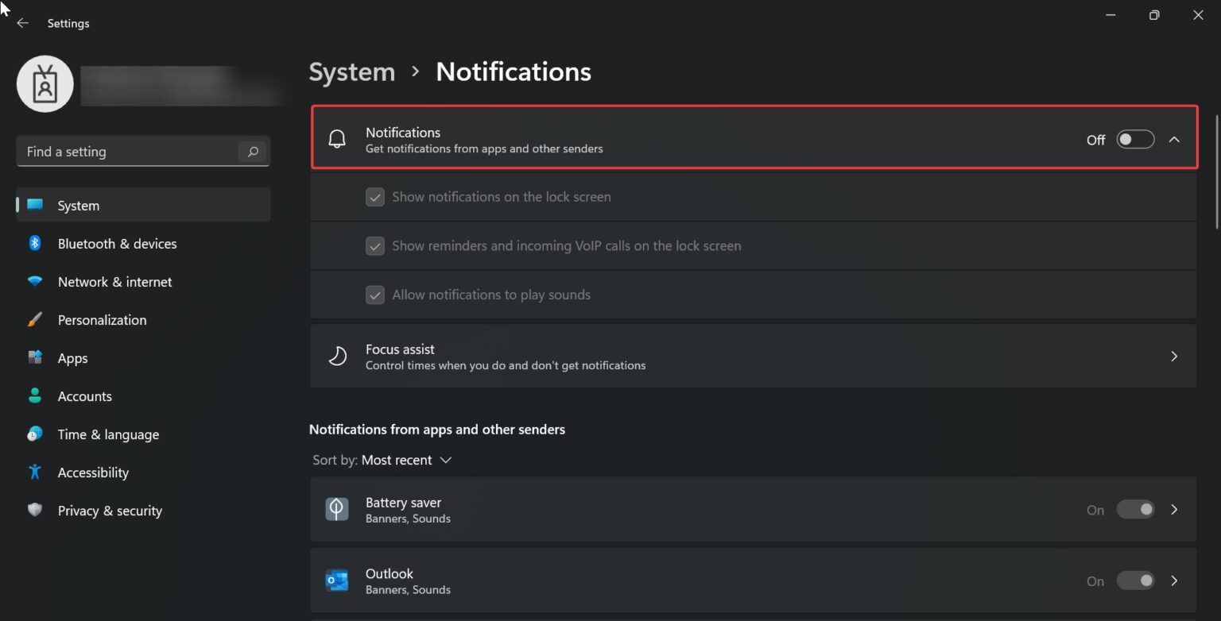Check Show notifications on the lock screen
This screenshot has width=1221, height=621.
coord(374,196)
